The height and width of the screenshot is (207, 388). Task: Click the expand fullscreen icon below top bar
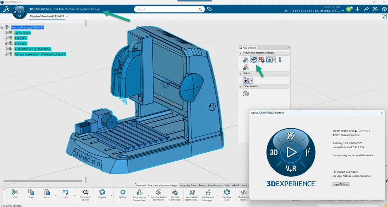384,16
